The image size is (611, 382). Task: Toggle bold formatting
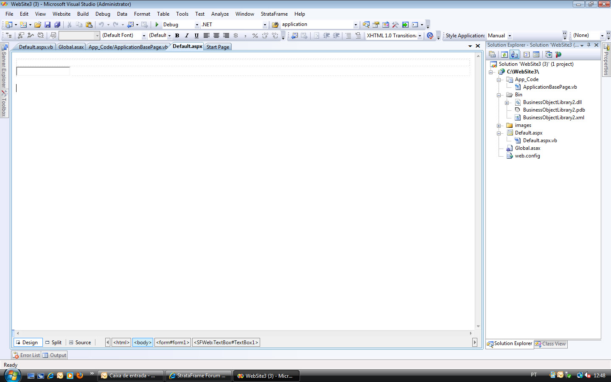(x=177, y=36)
